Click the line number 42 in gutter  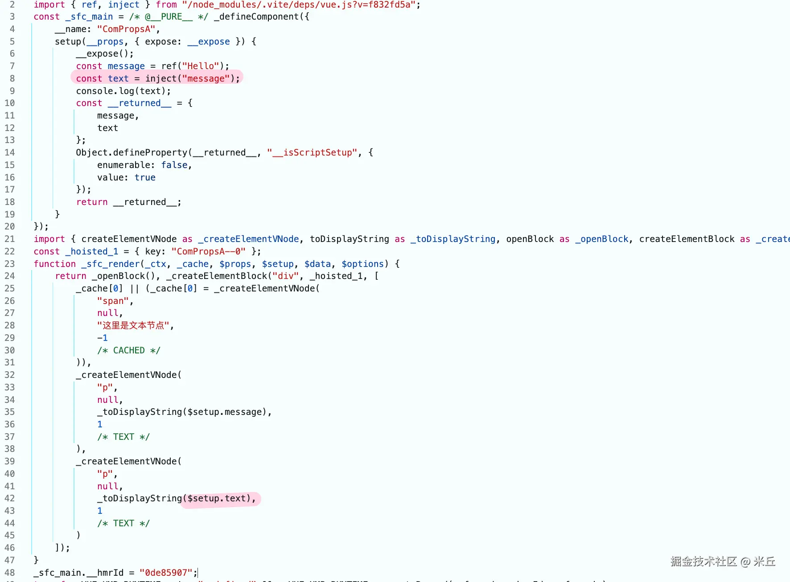10,498
